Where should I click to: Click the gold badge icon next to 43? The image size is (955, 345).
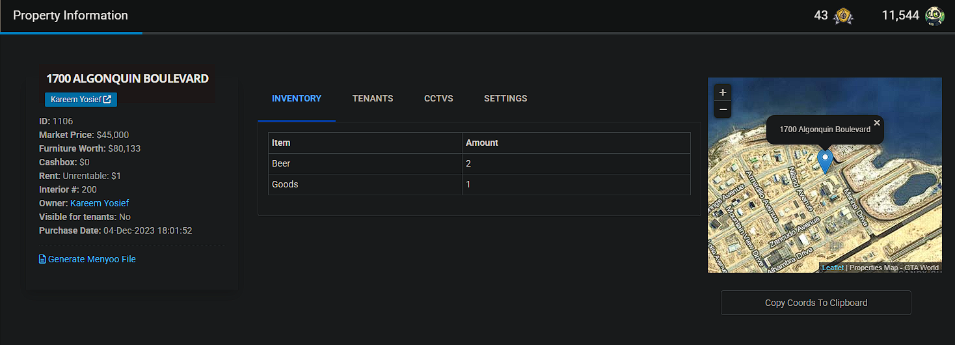pos(843,16)
